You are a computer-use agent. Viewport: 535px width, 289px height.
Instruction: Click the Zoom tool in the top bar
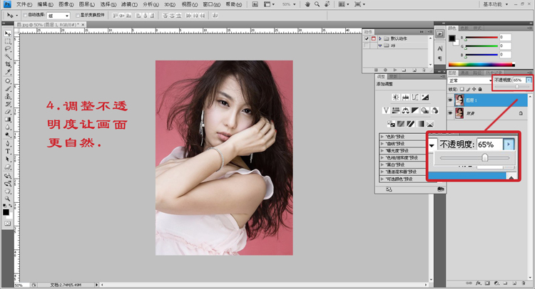[x=317, y=4]
